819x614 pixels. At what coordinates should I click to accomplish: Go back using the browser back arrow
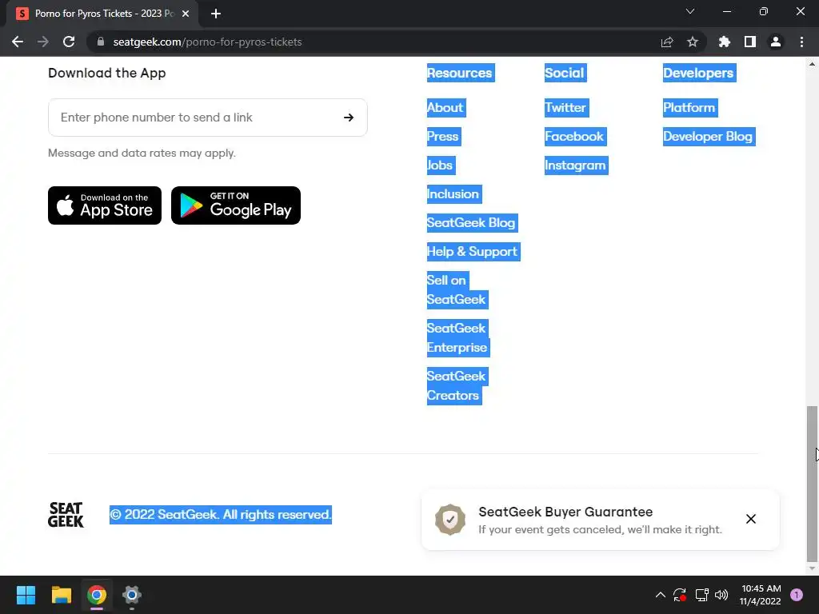18,42
